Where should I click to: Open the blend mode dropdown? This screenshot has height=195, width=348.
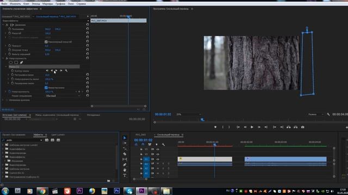click(63, 96)
